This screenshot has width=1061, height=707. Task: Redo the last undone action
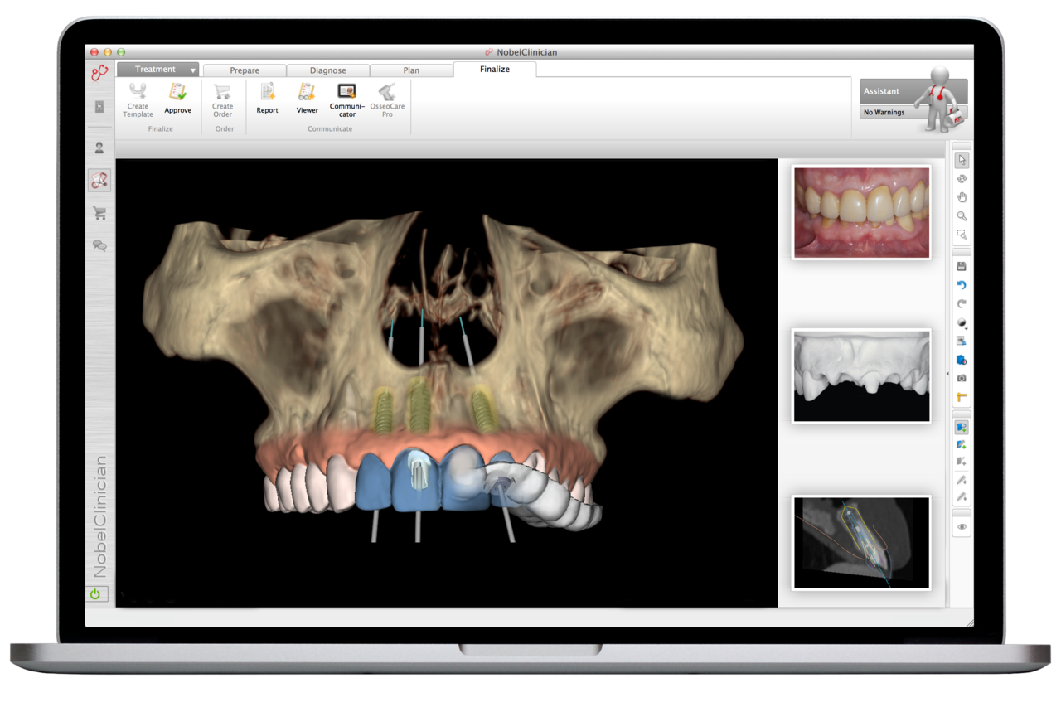(x=962, y=304)
